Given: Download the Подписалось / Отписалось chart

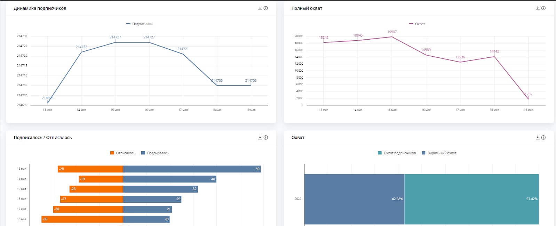Looking at the screenshot, I should coord(260,137).
